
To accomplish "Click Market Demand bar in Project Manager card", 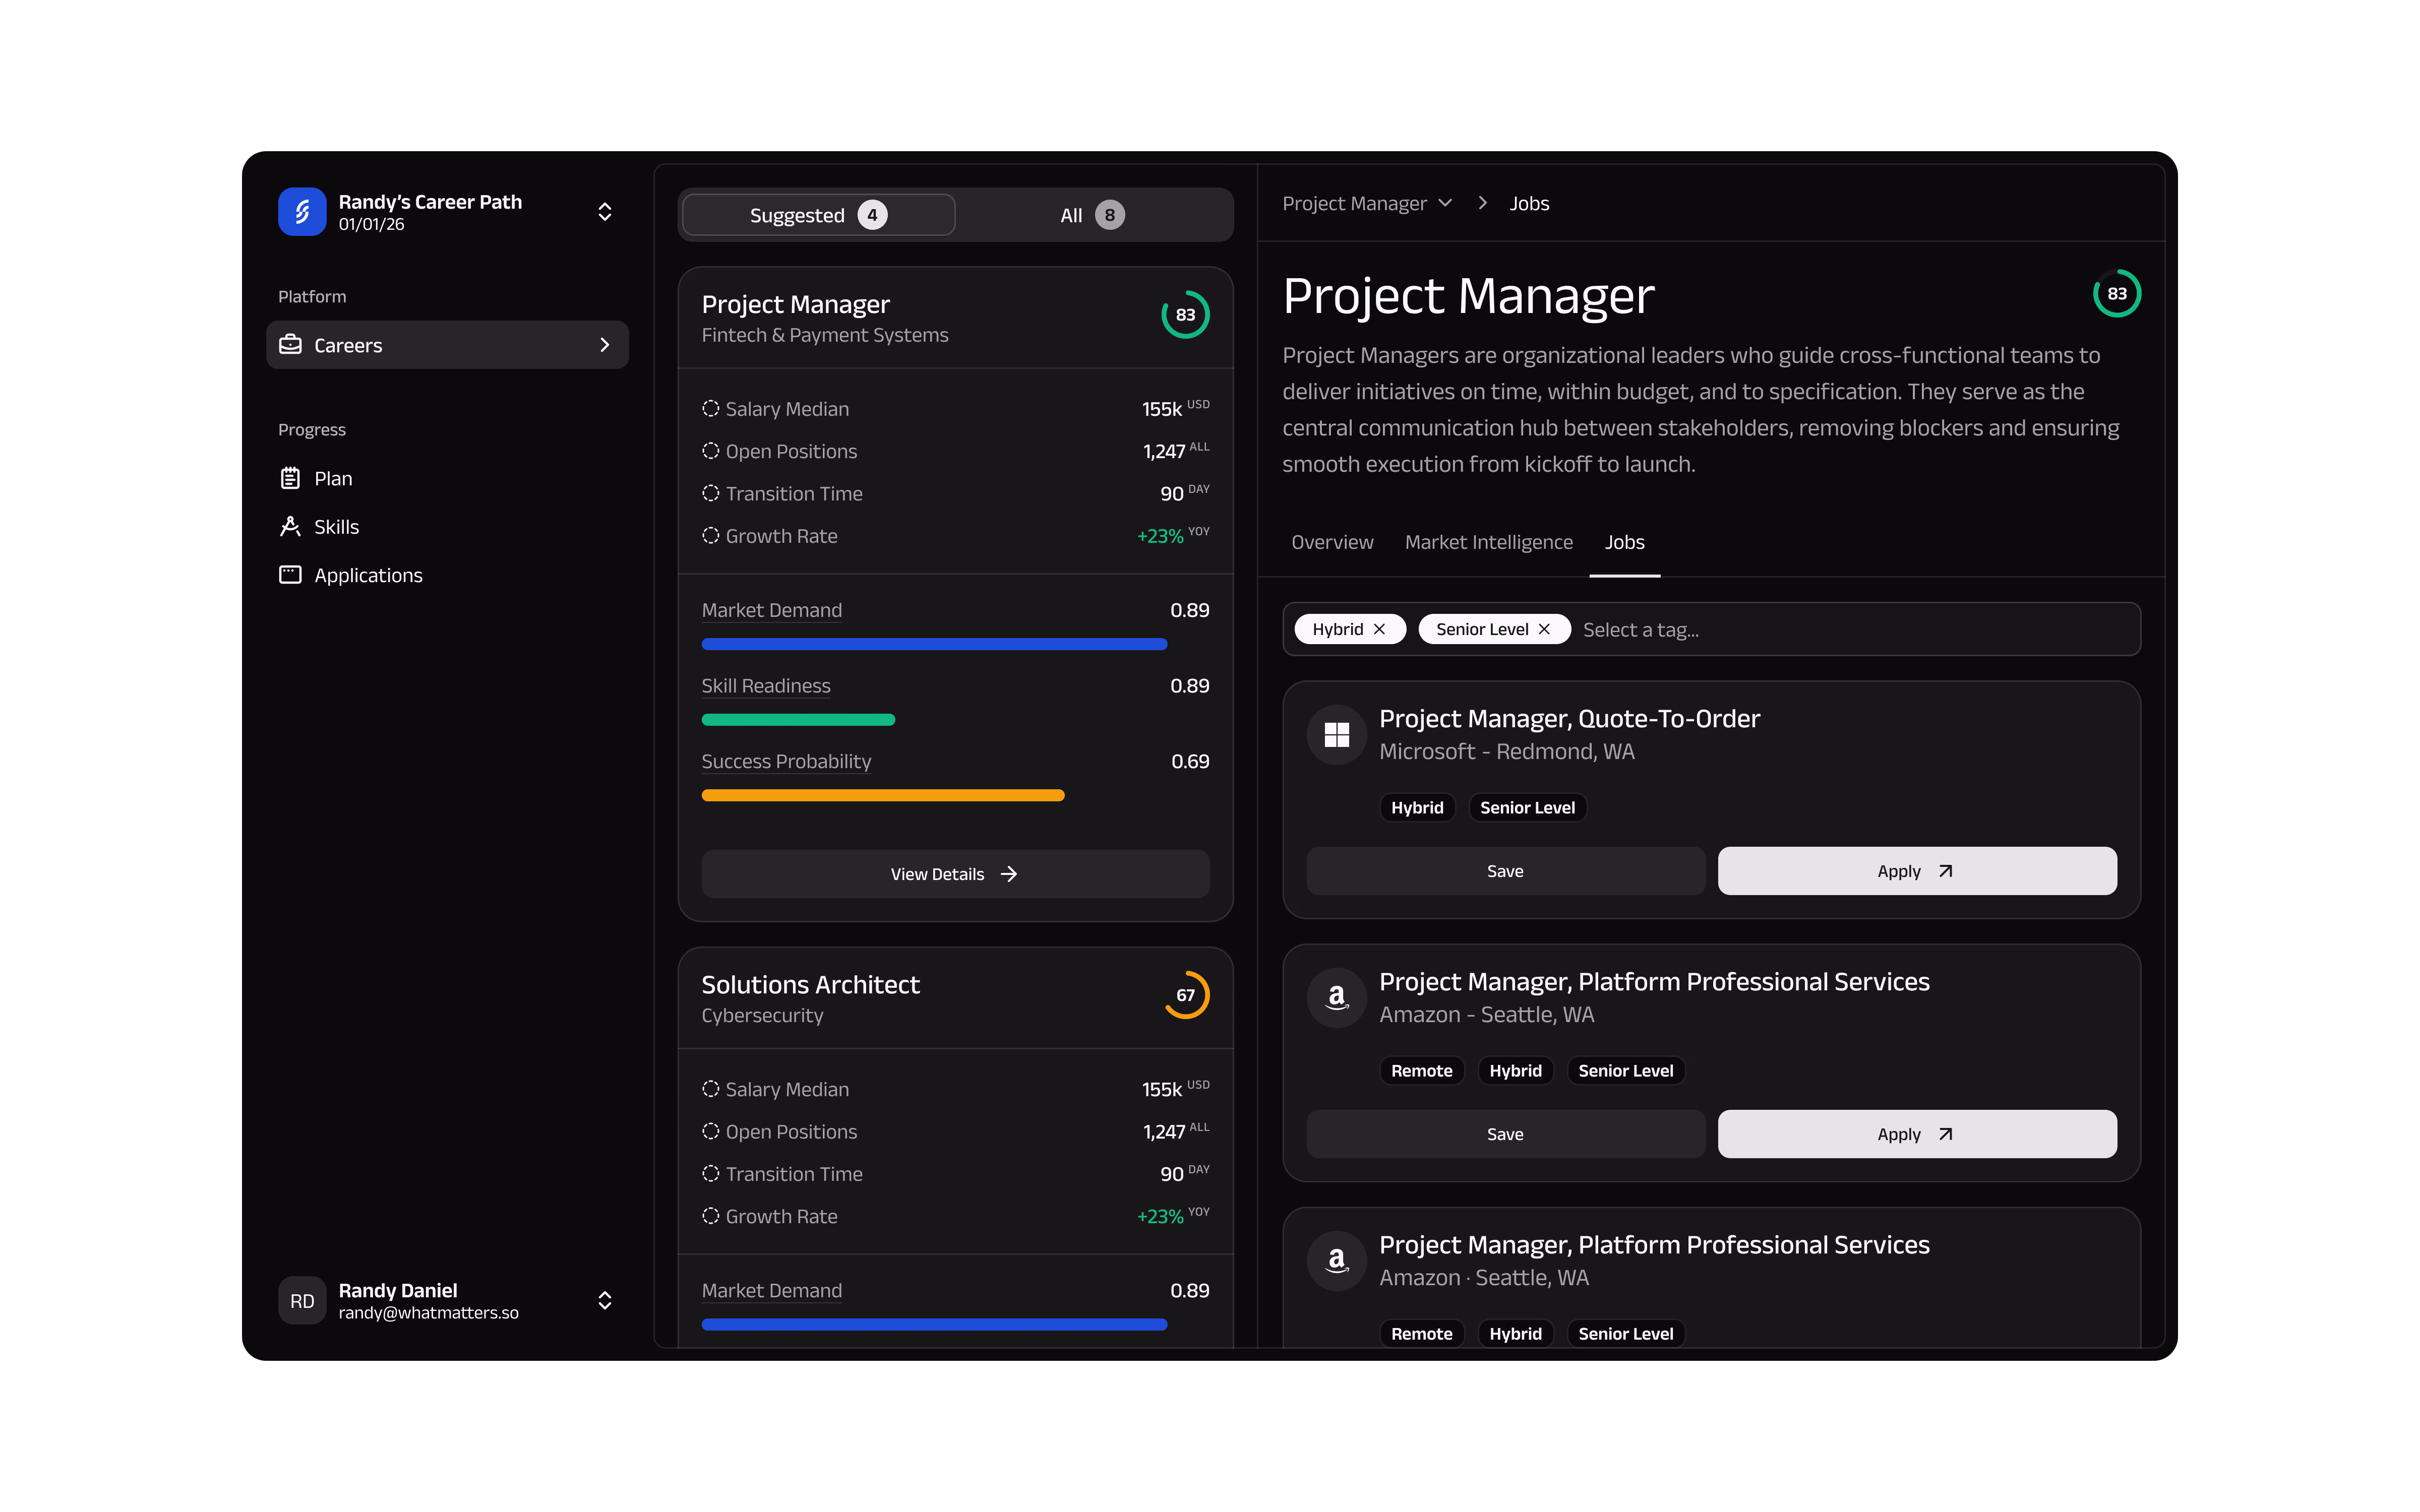I will point(934,644).
